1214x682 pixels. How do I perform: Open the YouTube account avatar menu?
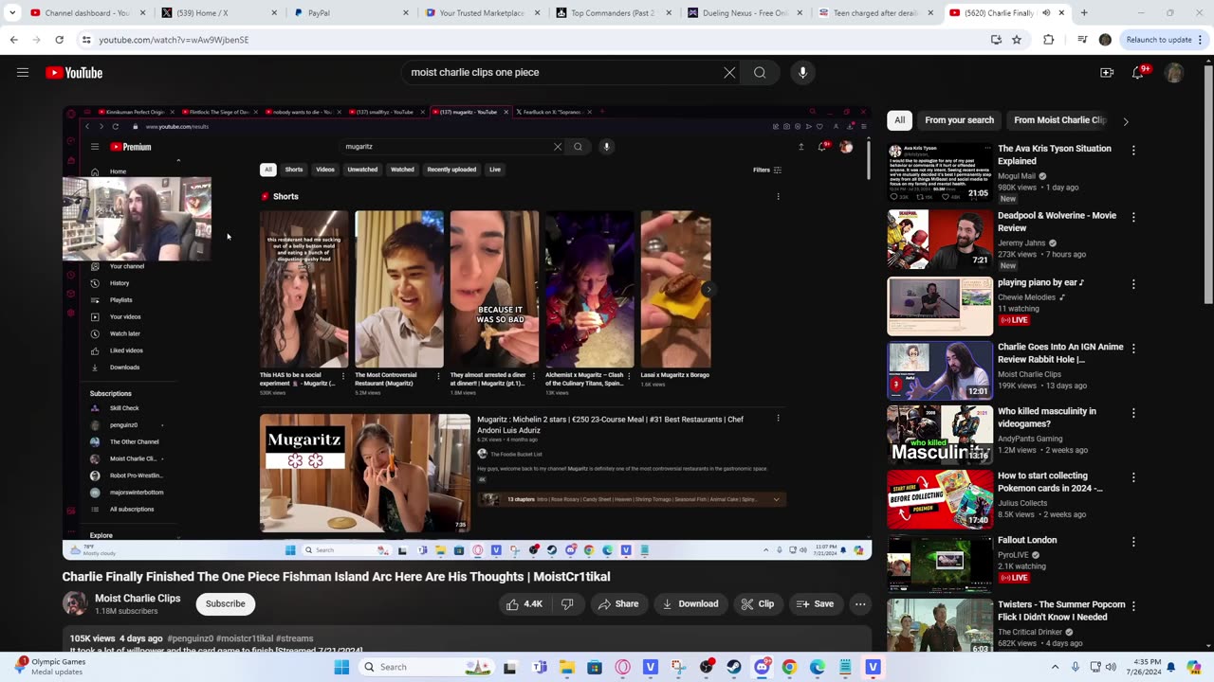click(1174, 73)
